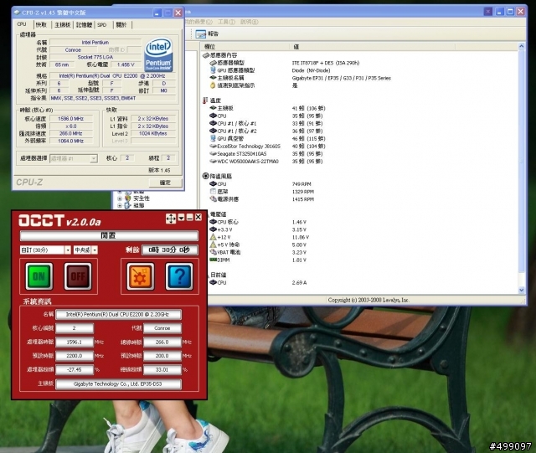Click the 溫度 thermometer icon in Everest
This screenshot has height=453, width=536.
point(205,100)
